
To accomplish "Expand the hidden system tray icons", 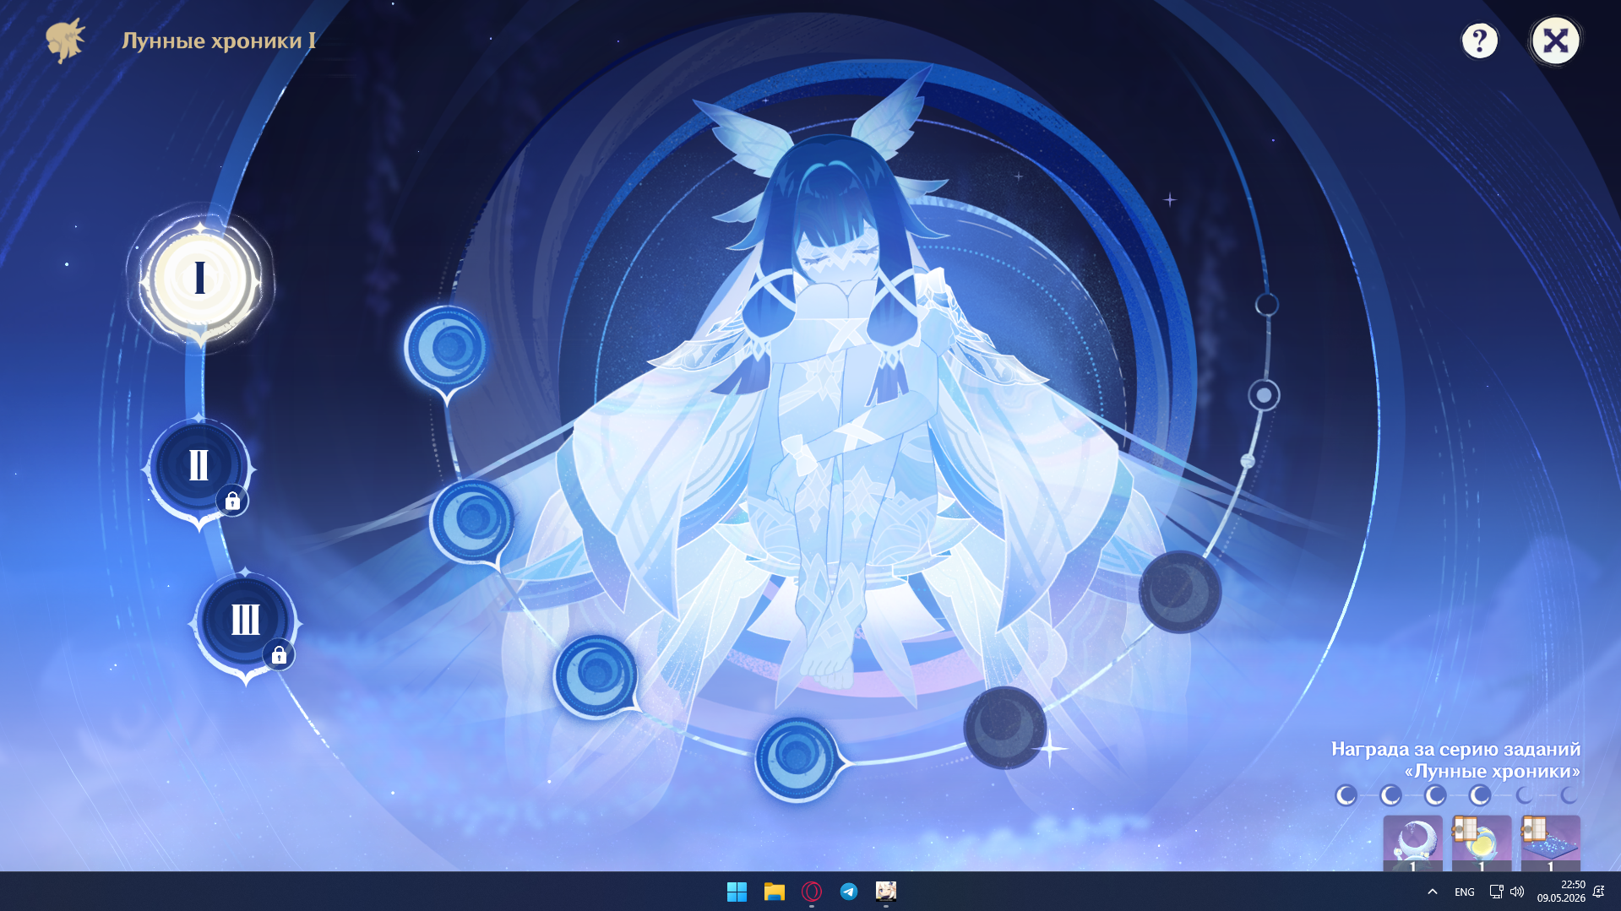I will pos(1433,892).
